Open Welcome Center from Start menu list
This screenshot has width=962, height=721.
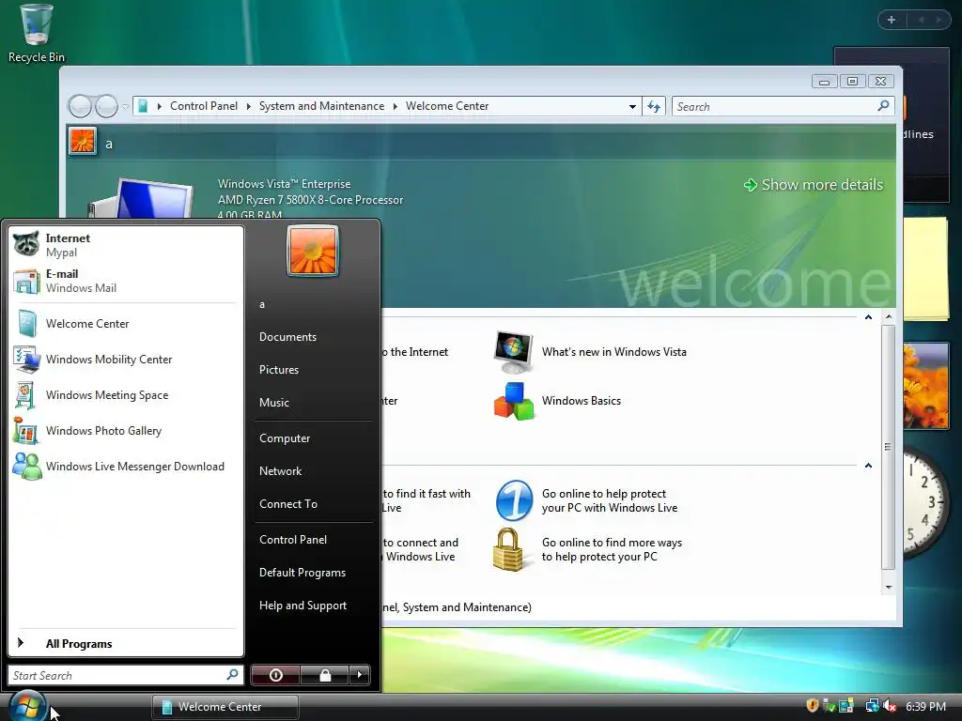(x=125, y=324)
